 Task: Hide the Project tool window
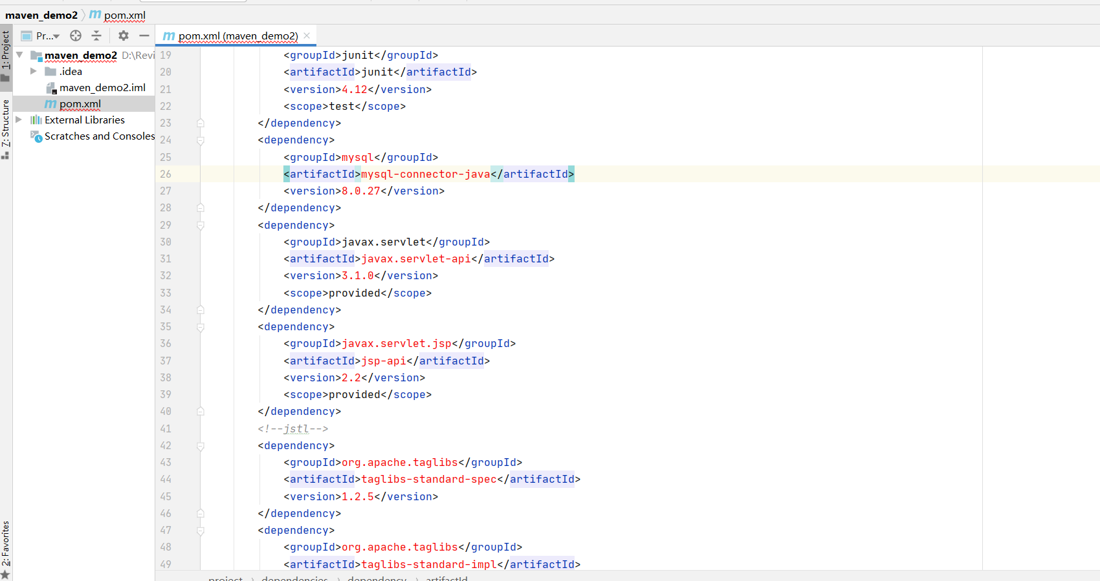144,36
